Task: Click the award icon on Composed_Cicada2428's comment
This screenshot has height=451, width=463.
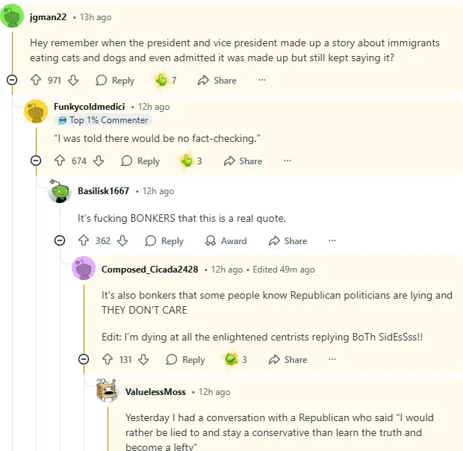Action: click(x=232, y=360)
